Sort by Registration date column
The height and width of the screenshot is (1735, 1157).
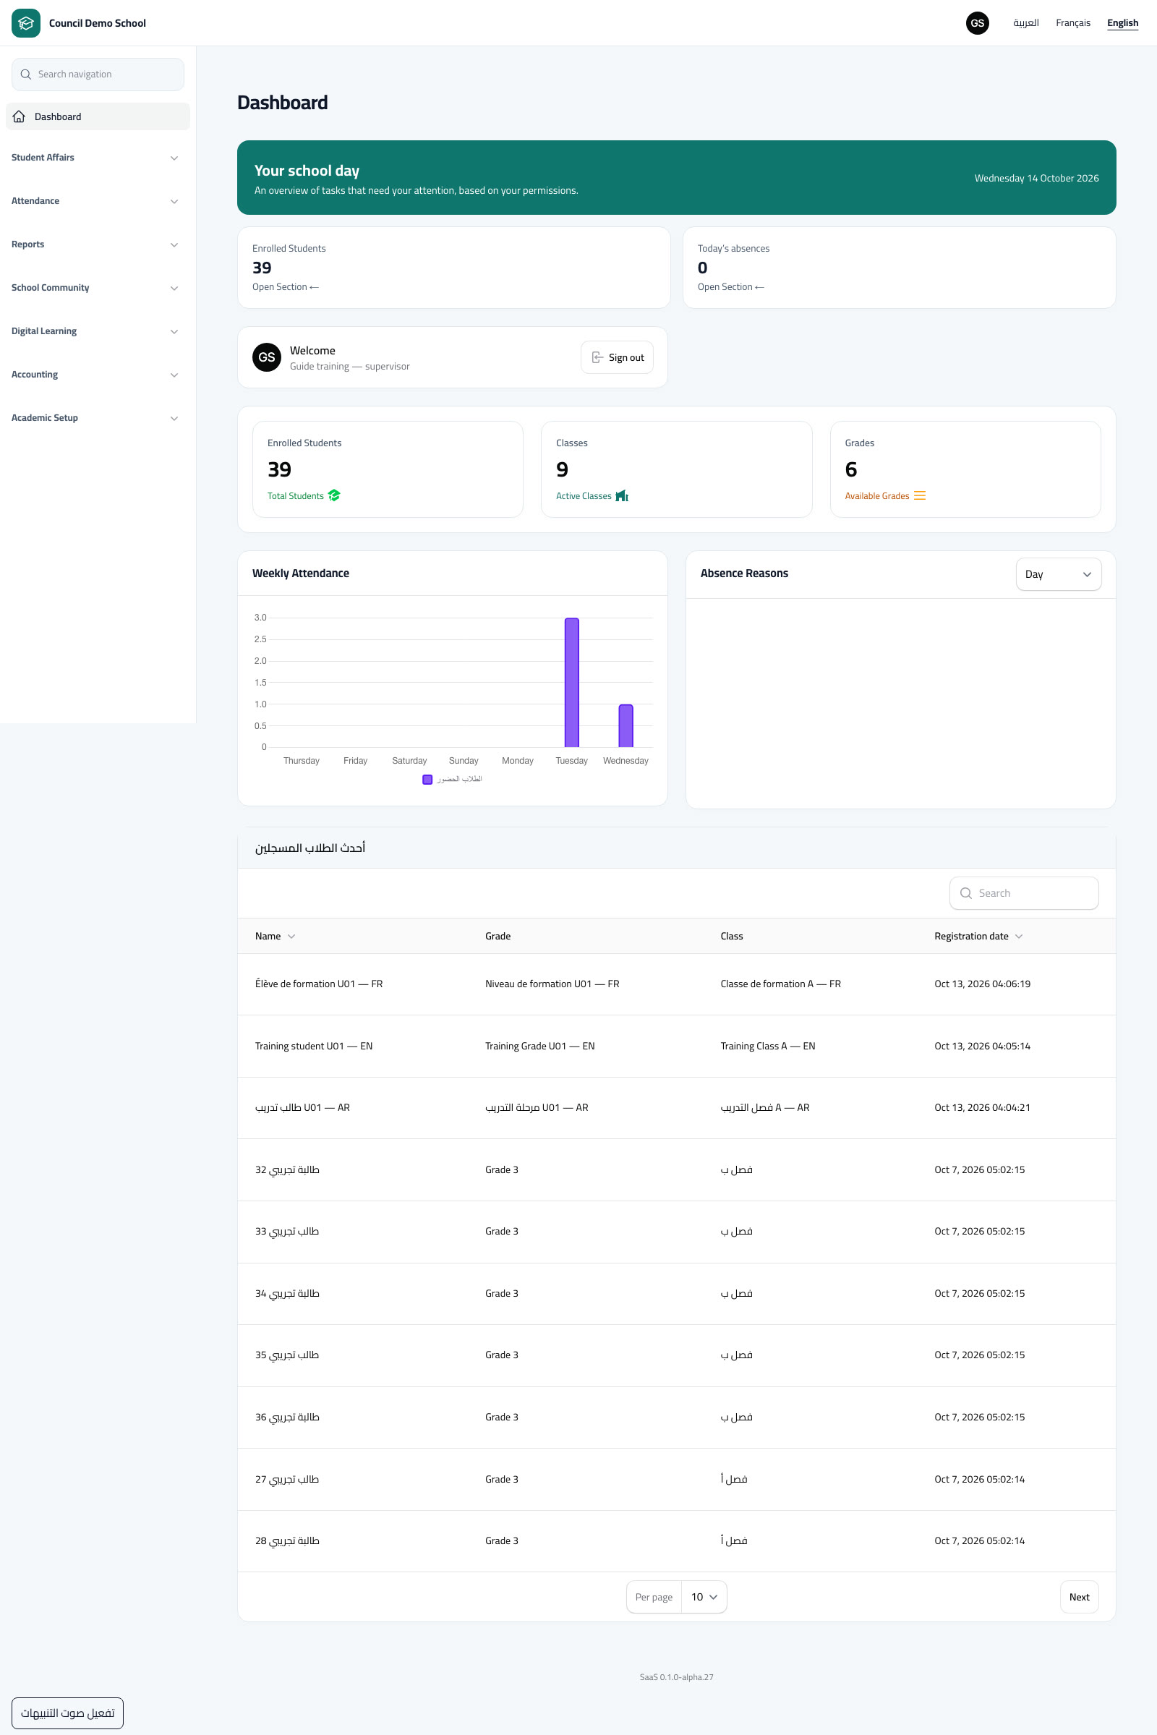pos(978,936)
